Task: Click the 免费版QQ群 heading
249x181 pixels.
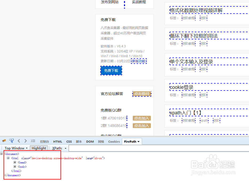Action: [111, 110]
